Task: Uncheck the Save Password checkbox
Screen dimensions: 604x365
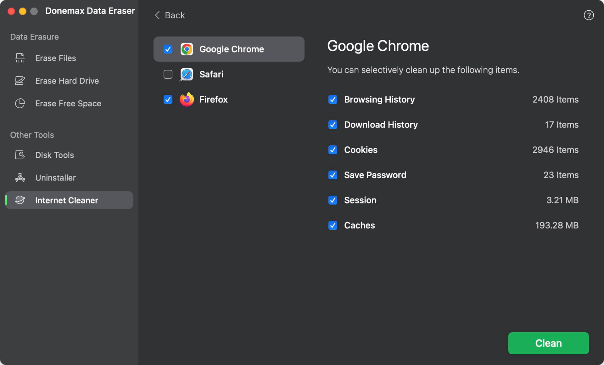Action: [333, 175]
